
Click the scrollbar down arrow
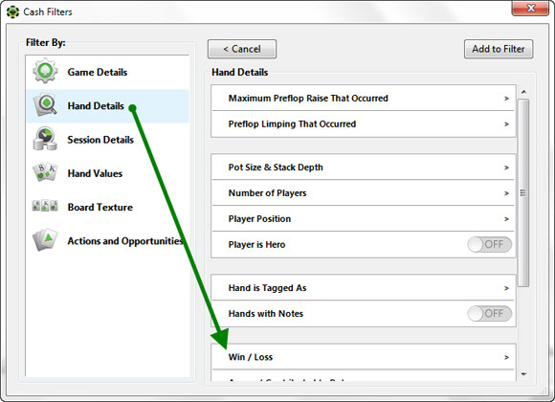pos(523,374)
